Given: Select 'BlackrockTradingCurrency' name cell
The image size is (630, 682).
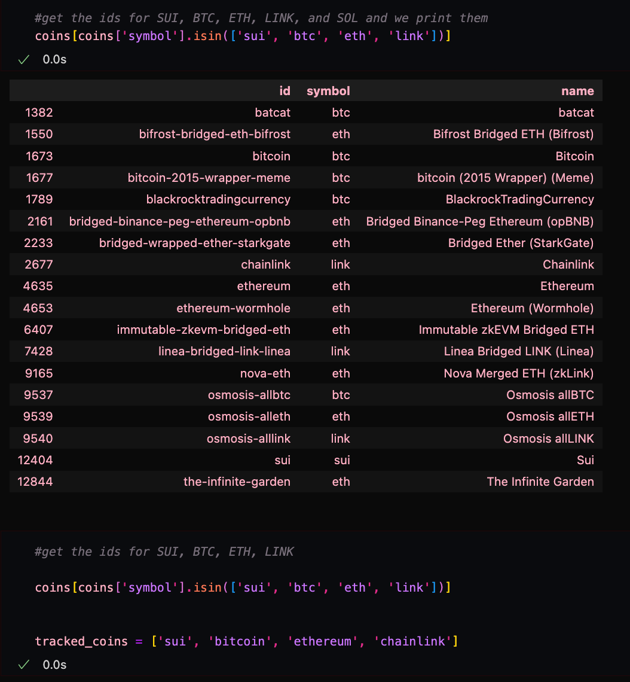Looking at the screenshot, I should tap(519, 199).
